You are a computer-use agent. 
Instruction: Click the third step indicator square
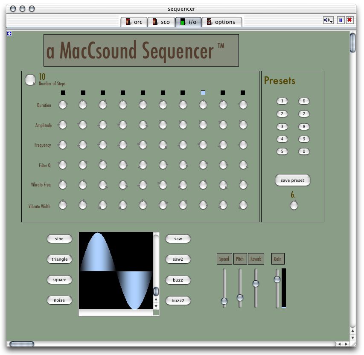[x=103, y=93]
